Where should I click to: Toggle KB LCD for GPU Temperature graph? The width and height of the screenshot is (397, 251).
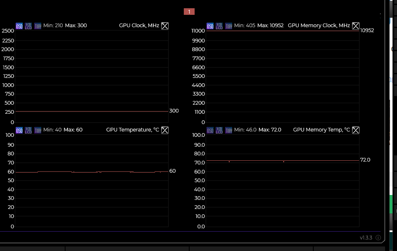(28, 130)
